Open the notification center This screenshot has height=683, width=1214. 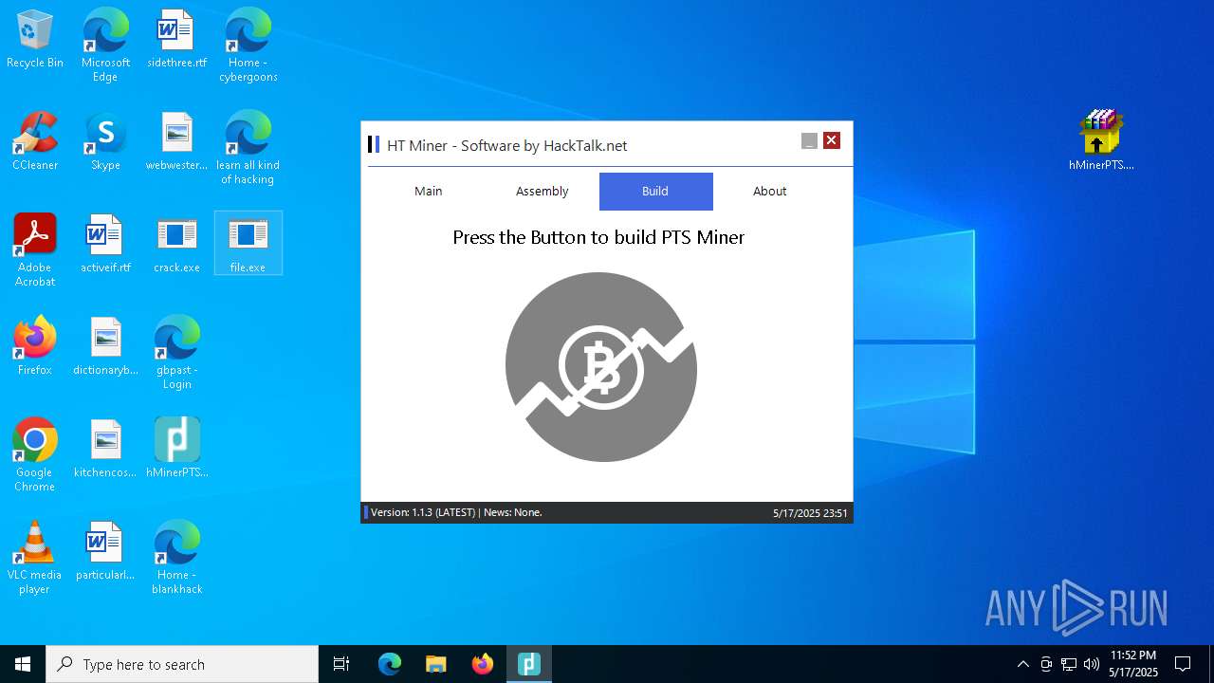click(1183, 664)
